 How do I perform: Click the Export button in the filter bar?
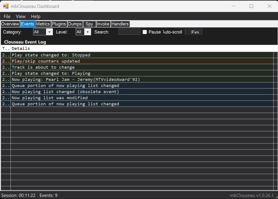tap(195, 32)
